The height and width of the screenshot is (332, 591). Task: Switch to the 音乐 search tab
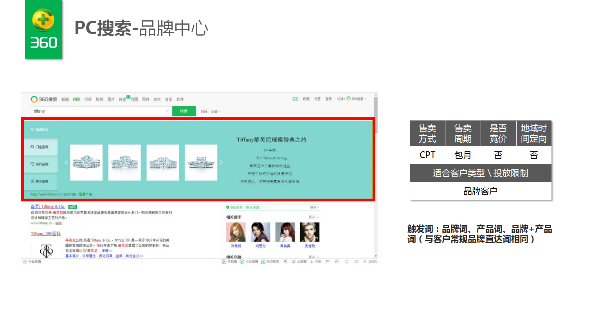(169, 99)
